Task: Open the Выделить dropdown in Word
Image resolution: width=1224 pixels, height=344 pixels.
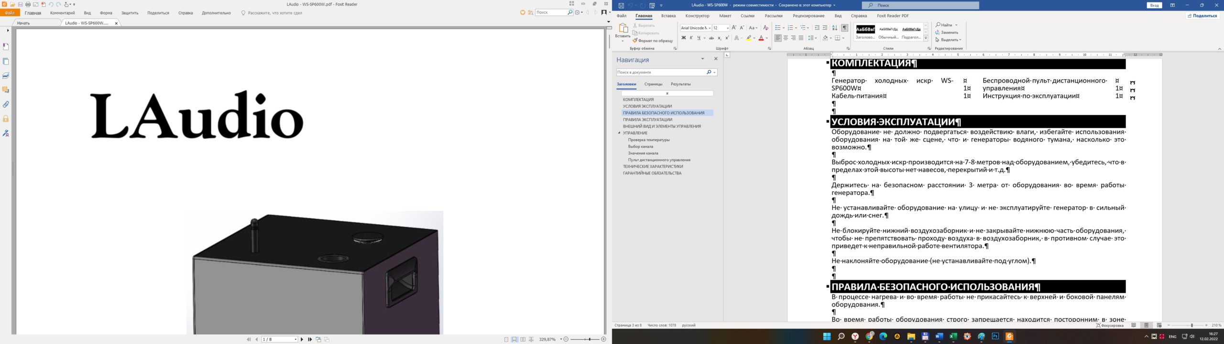Action: coord(948,40)
